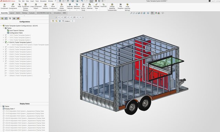Click the Save icon in title toolbar

(73, 1)
